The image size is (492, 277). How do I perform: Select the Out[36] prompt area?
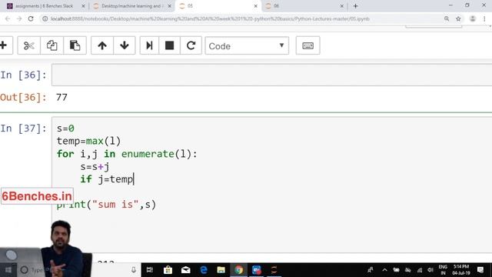pos(24,98)
